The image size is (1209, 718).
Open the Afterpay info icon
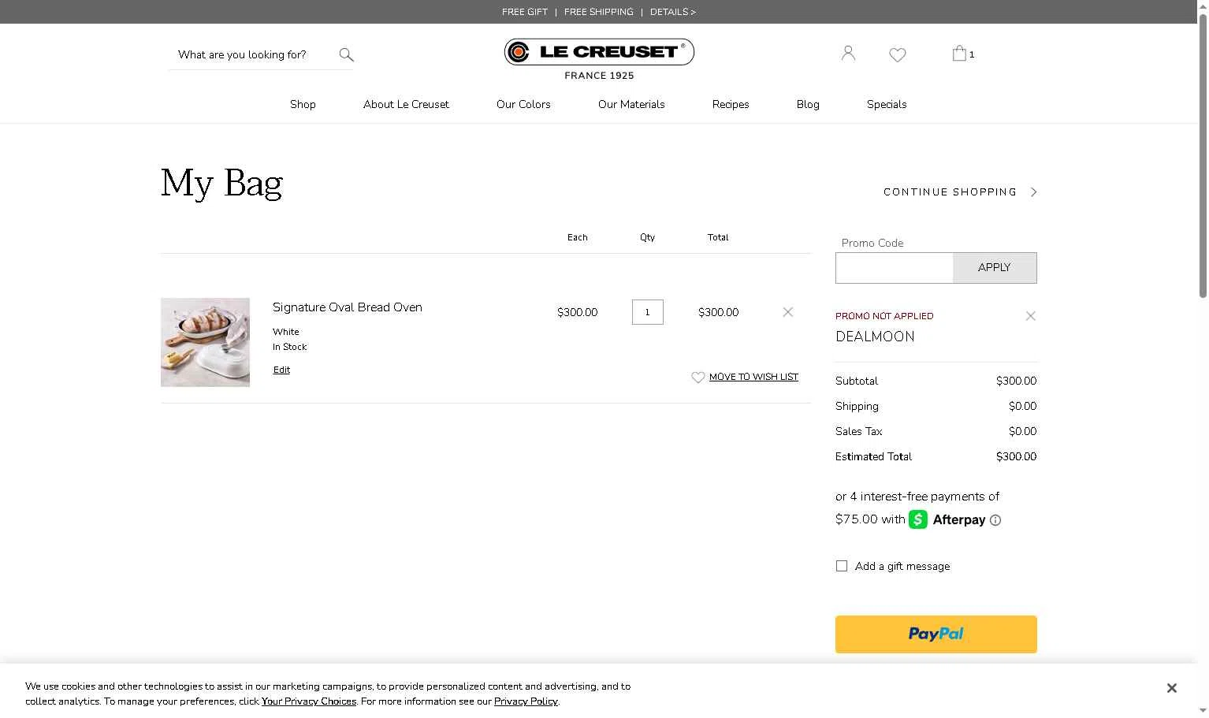click(x=995, y=520)
